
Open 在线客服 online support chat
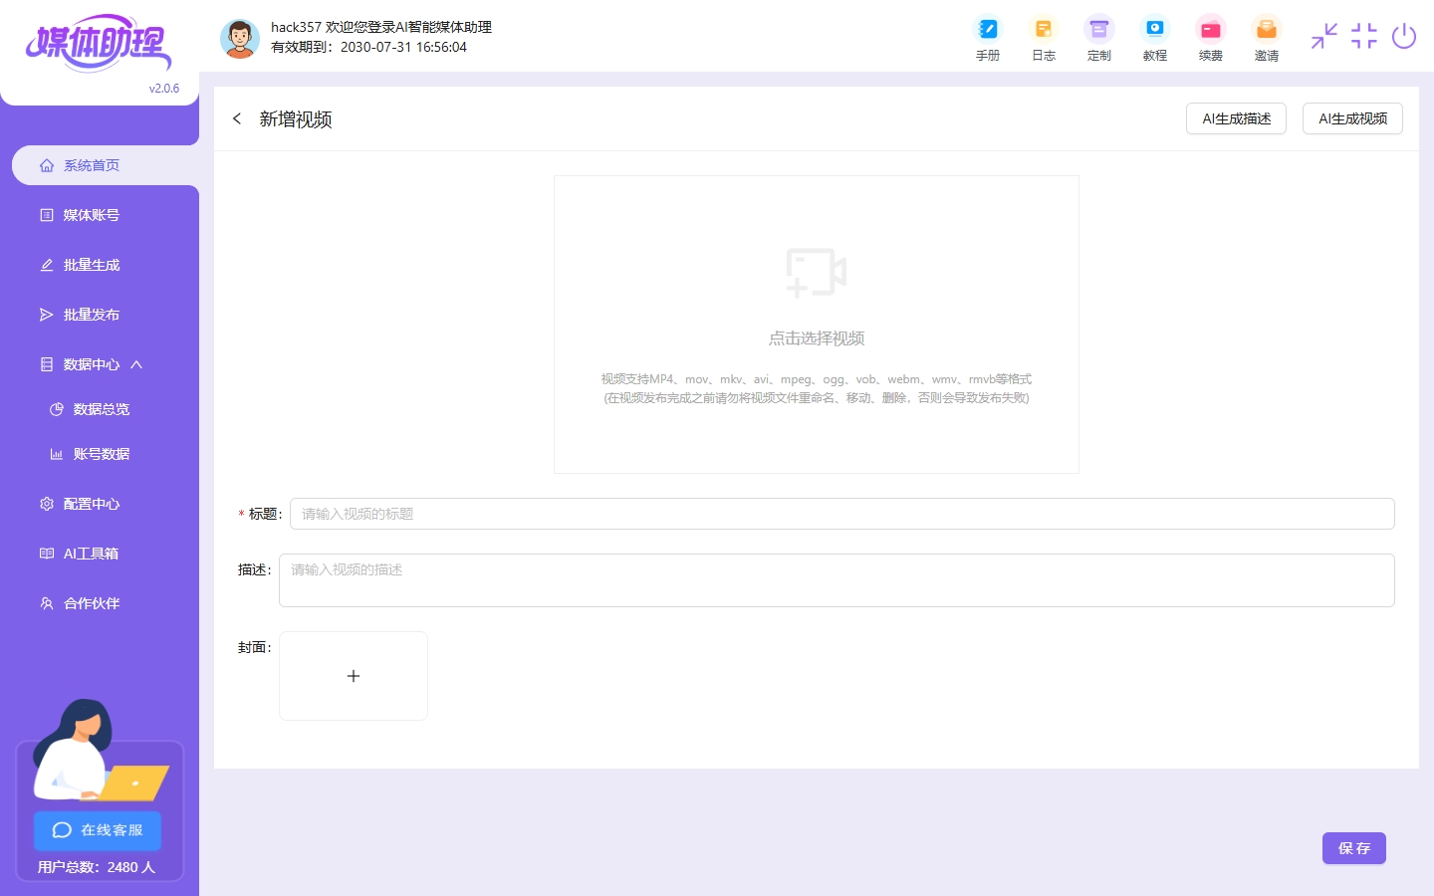point(98,830)
